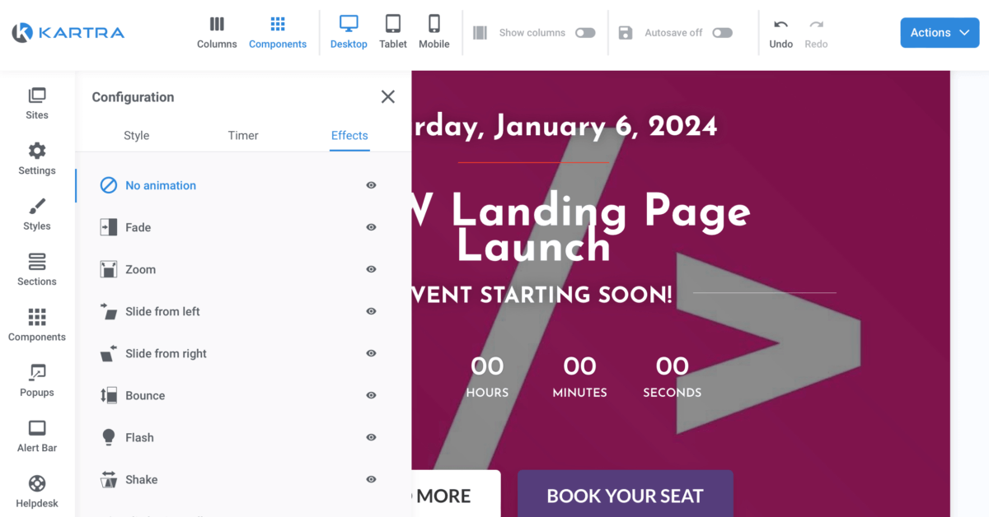Preview the Bounce animation with eye icon

371,395
